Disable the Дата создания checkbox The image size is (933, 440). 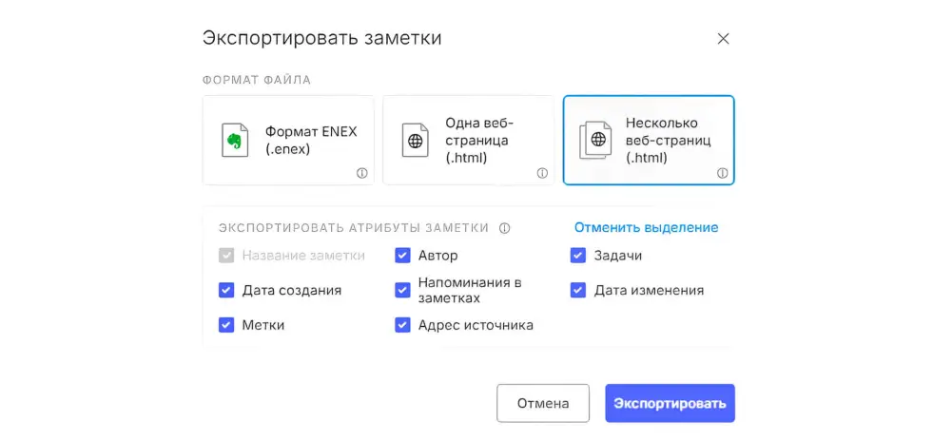point(226,290)
